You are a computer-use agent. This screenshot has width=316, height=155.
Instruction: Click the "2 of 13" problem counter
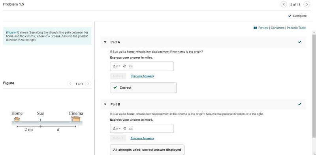pyautogui.click(x=295, y=5)
